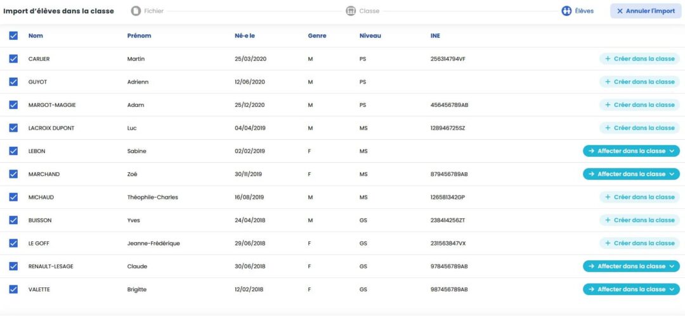Viewport: 685px width, 319px height.
Task: Uncheck the BUISSON row checkbox
Action: coord(13,220)
